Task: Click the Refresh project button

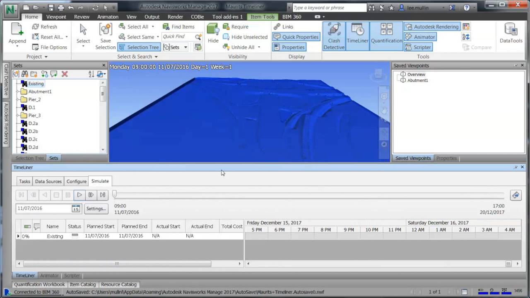Action: [x=44, y=26]
